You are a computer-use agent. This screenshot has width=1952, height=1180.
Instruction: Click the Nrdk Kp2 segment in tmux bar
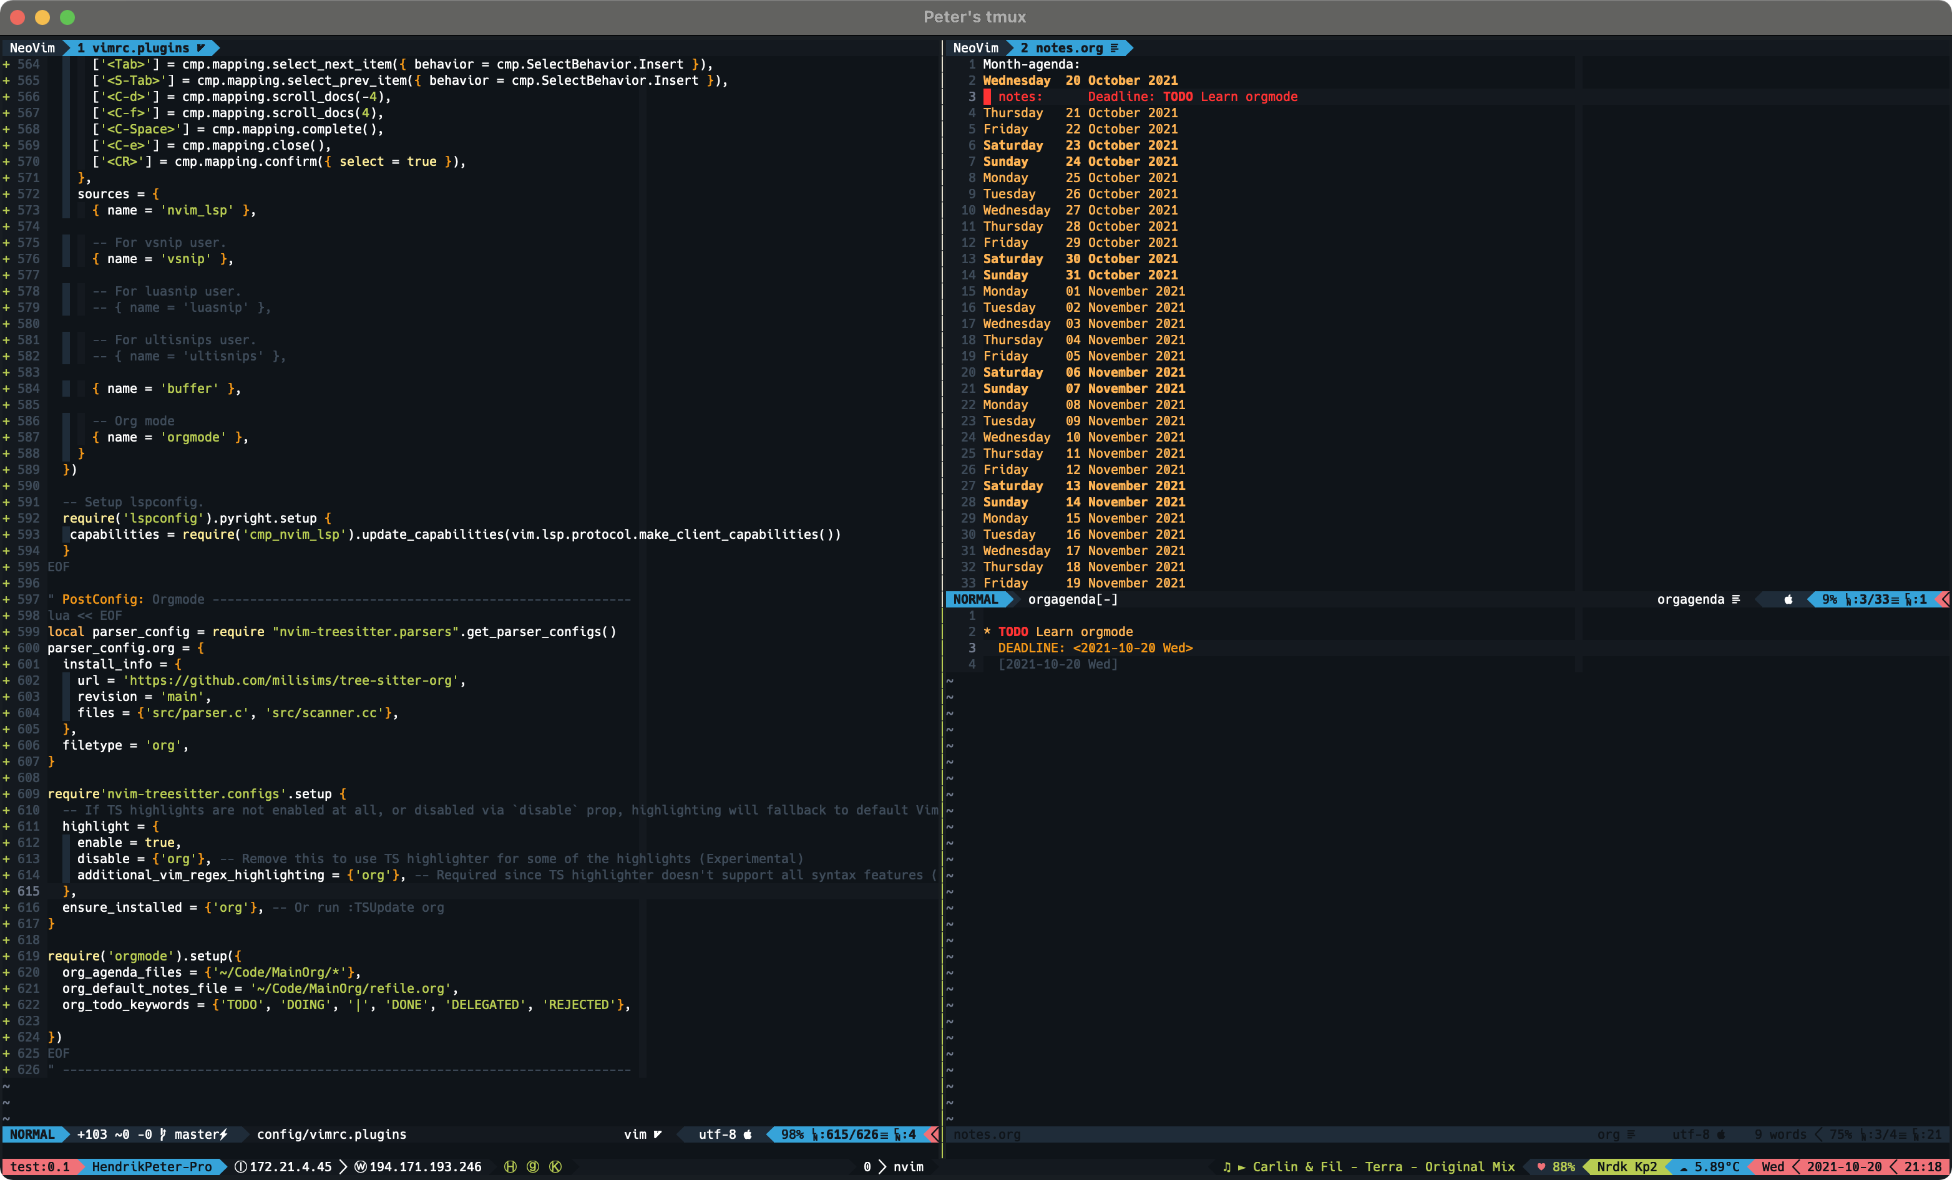pos(1626,1166)
